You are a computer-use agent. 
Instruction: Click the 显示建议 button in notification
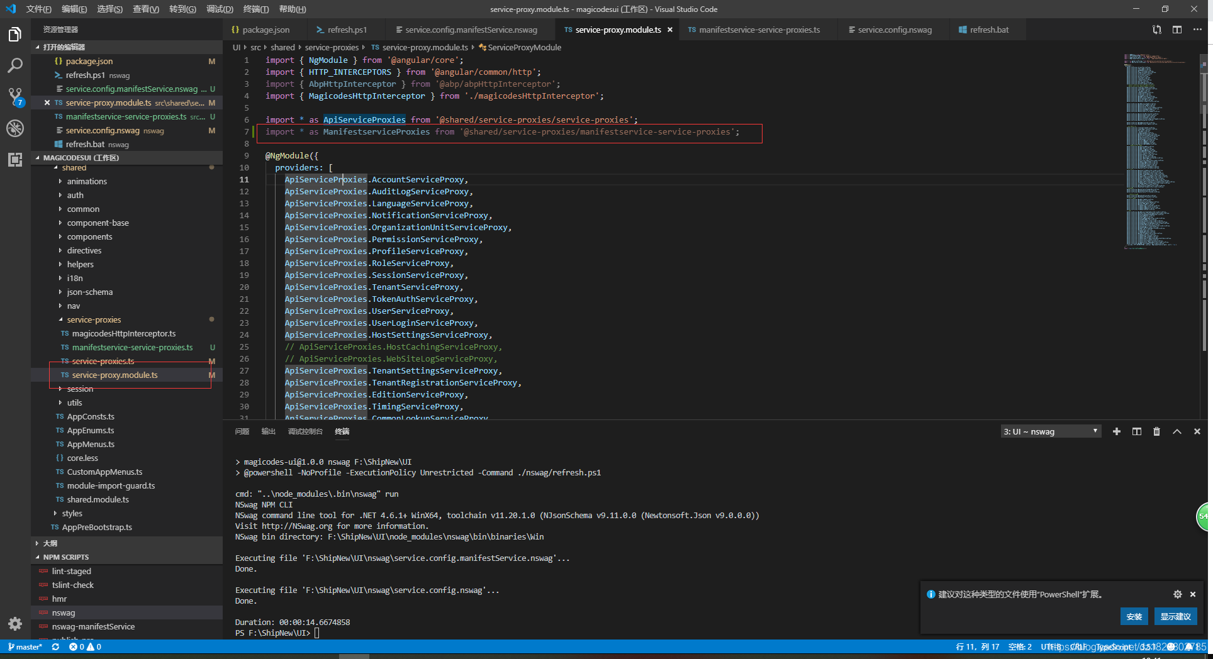tap(1176, 616)
